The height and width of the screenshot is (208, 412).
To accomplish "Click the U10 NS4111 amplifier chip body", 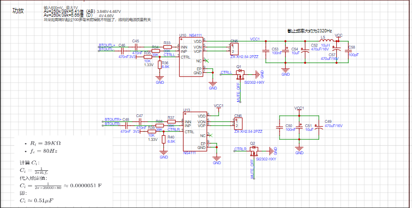I will (191, 57).
